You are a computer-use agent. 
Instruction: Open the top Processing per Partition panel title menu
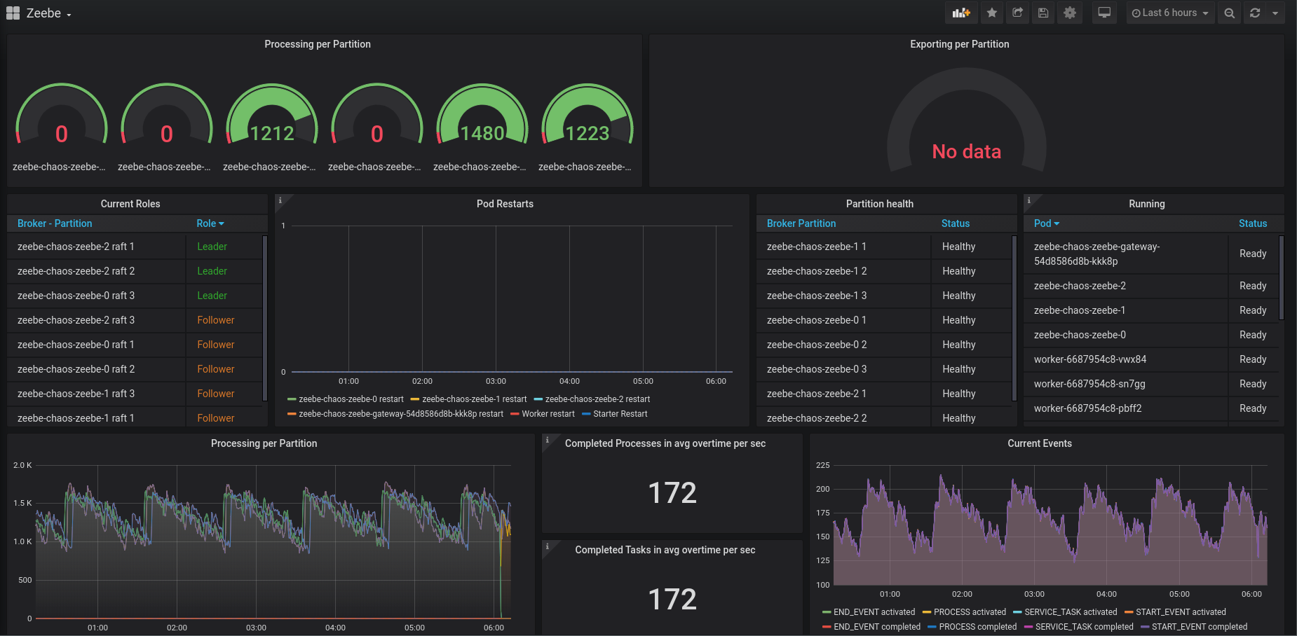click(x=318, y=44)
